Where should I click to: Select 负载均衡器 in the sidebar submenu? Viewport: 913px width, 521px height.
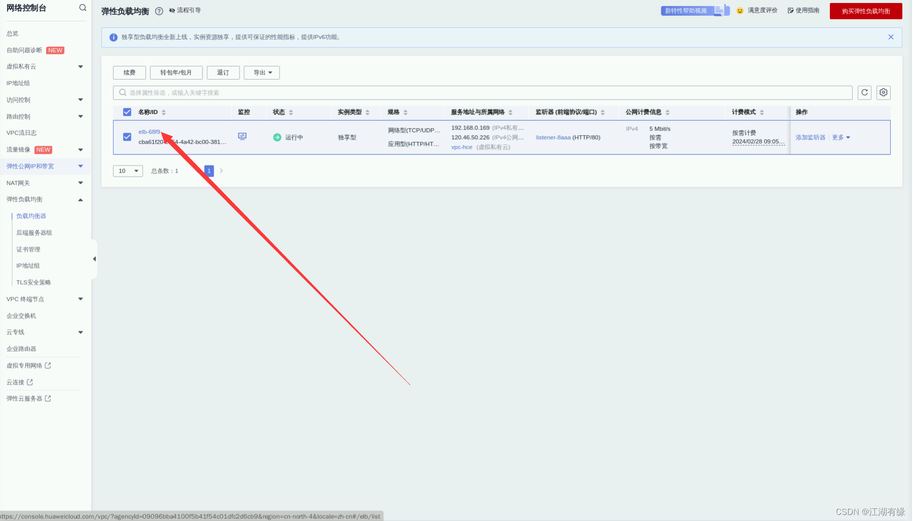point(31,216)
